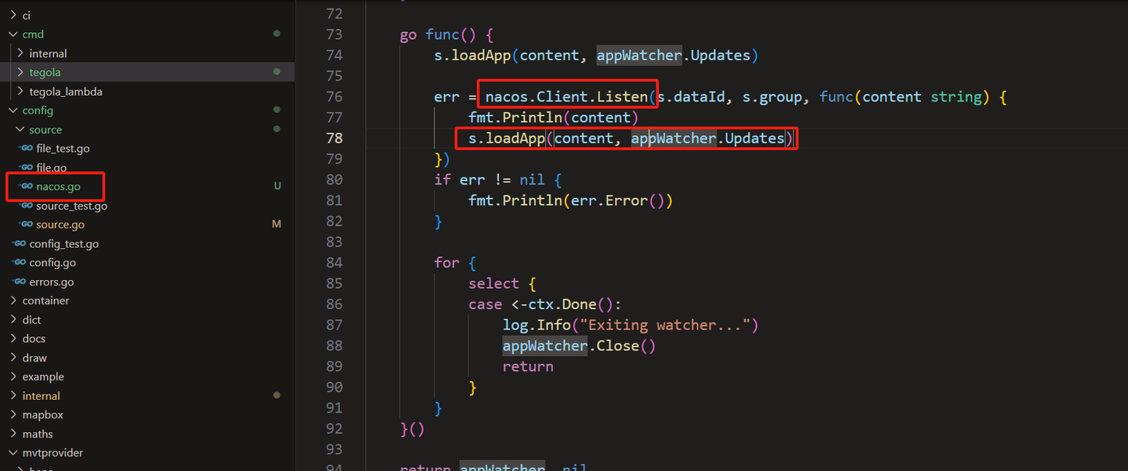This screenshot has height=471, width=1128.
Task: Click the 'Exiting watcher...' string
Action: click(x=665, y=325)
